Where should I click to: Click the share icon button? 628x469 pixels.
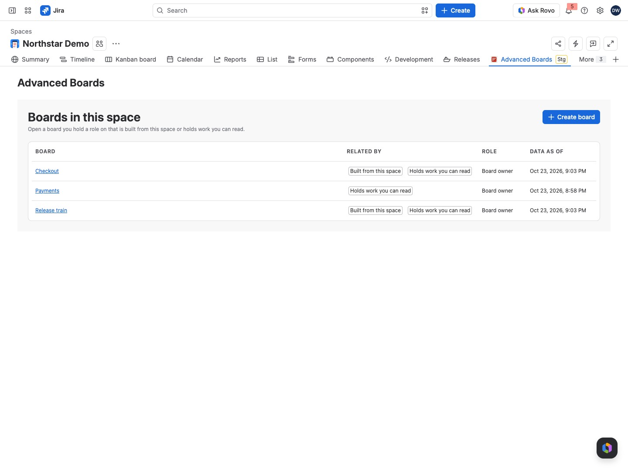pos(558,44)
